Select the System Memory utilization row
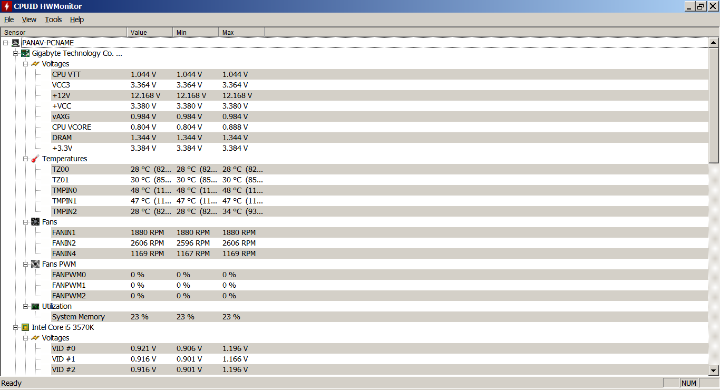 [x=79, y=317]
